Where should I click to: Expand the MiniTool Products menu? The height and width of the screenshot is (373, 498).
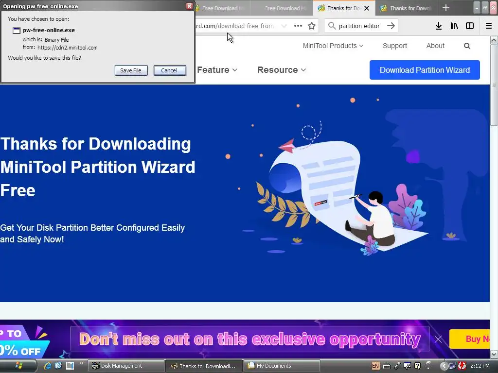click(x=333, y=46)
